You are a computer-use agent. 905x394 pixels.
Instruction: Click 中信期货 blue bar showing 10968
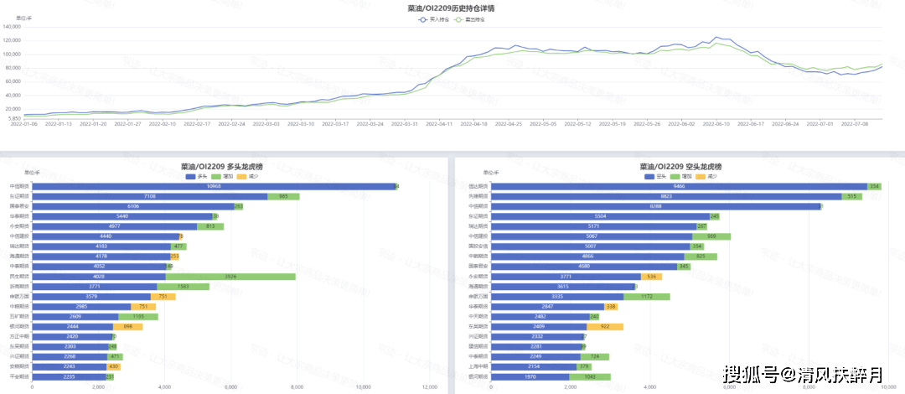213,186
